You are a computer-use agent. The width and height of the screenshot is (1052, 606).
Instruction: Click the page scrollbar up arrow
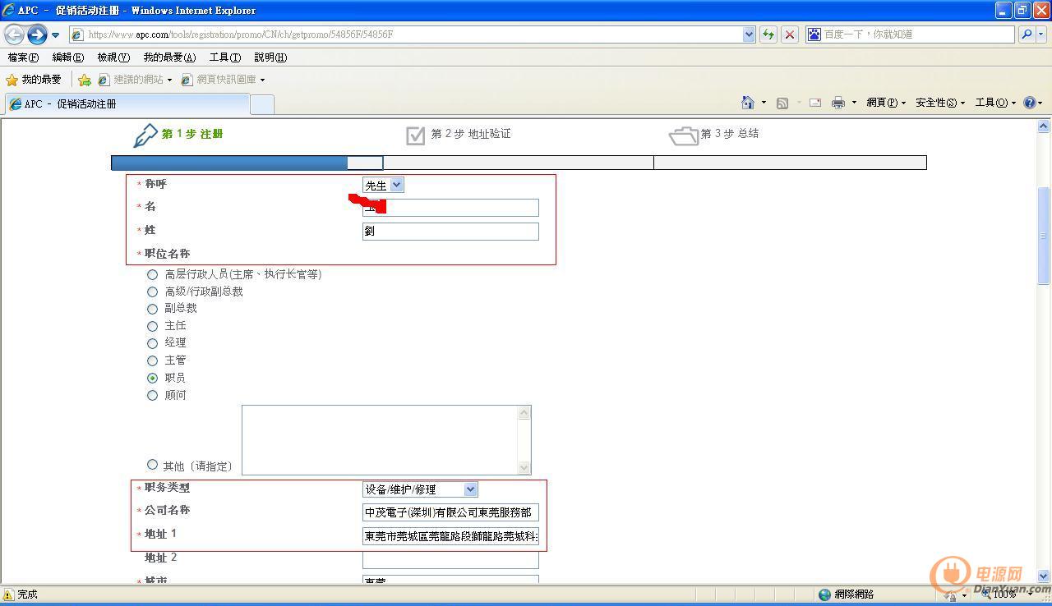click(1044, 126)
